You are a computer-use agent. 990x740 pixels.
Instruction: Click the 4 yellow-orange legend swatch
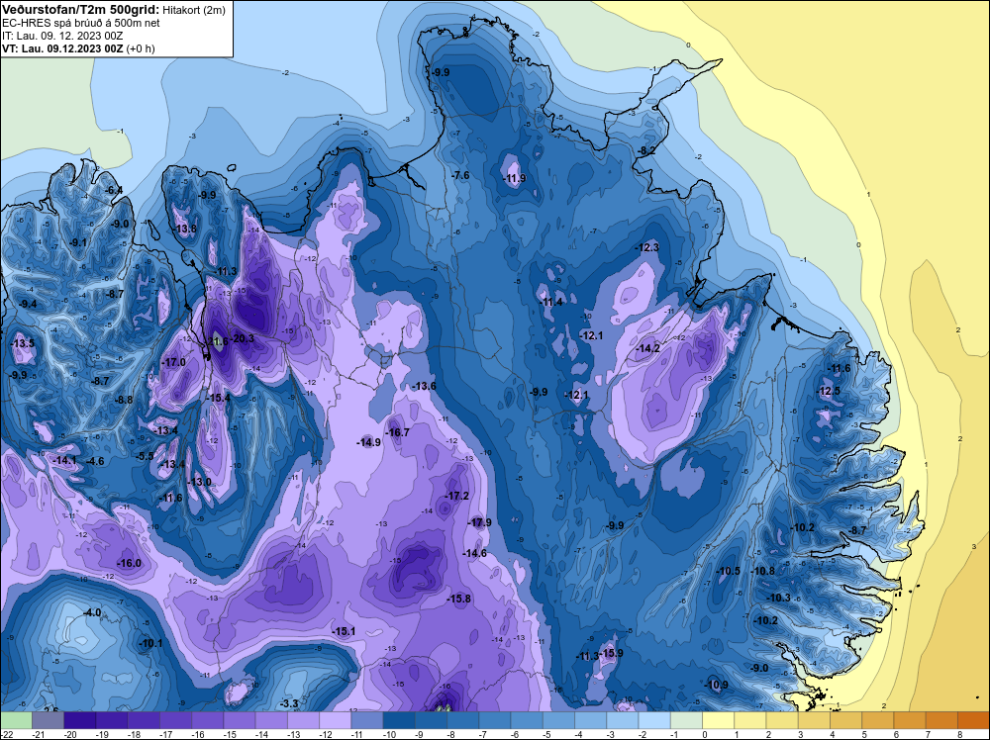tap(846, 720)
